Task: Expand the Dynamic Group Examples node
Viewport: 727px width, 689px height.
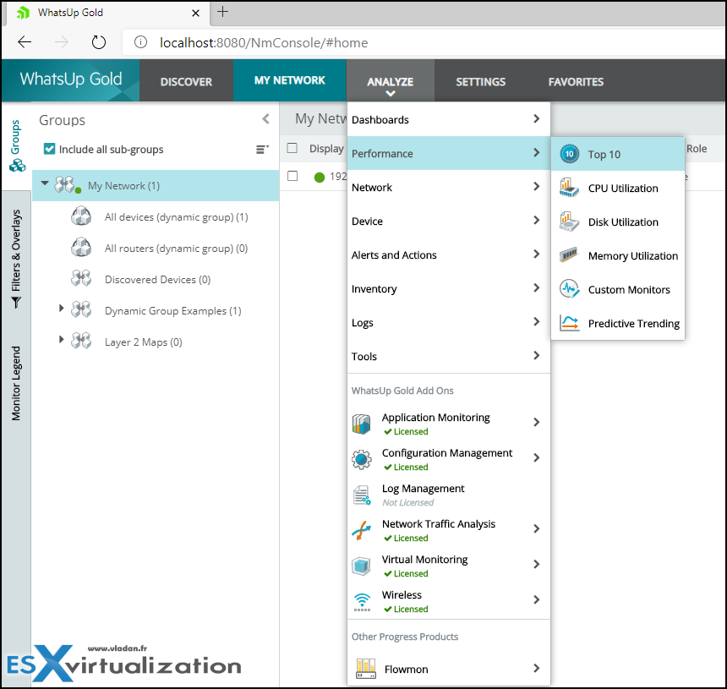Action: [x=61, y=308]
